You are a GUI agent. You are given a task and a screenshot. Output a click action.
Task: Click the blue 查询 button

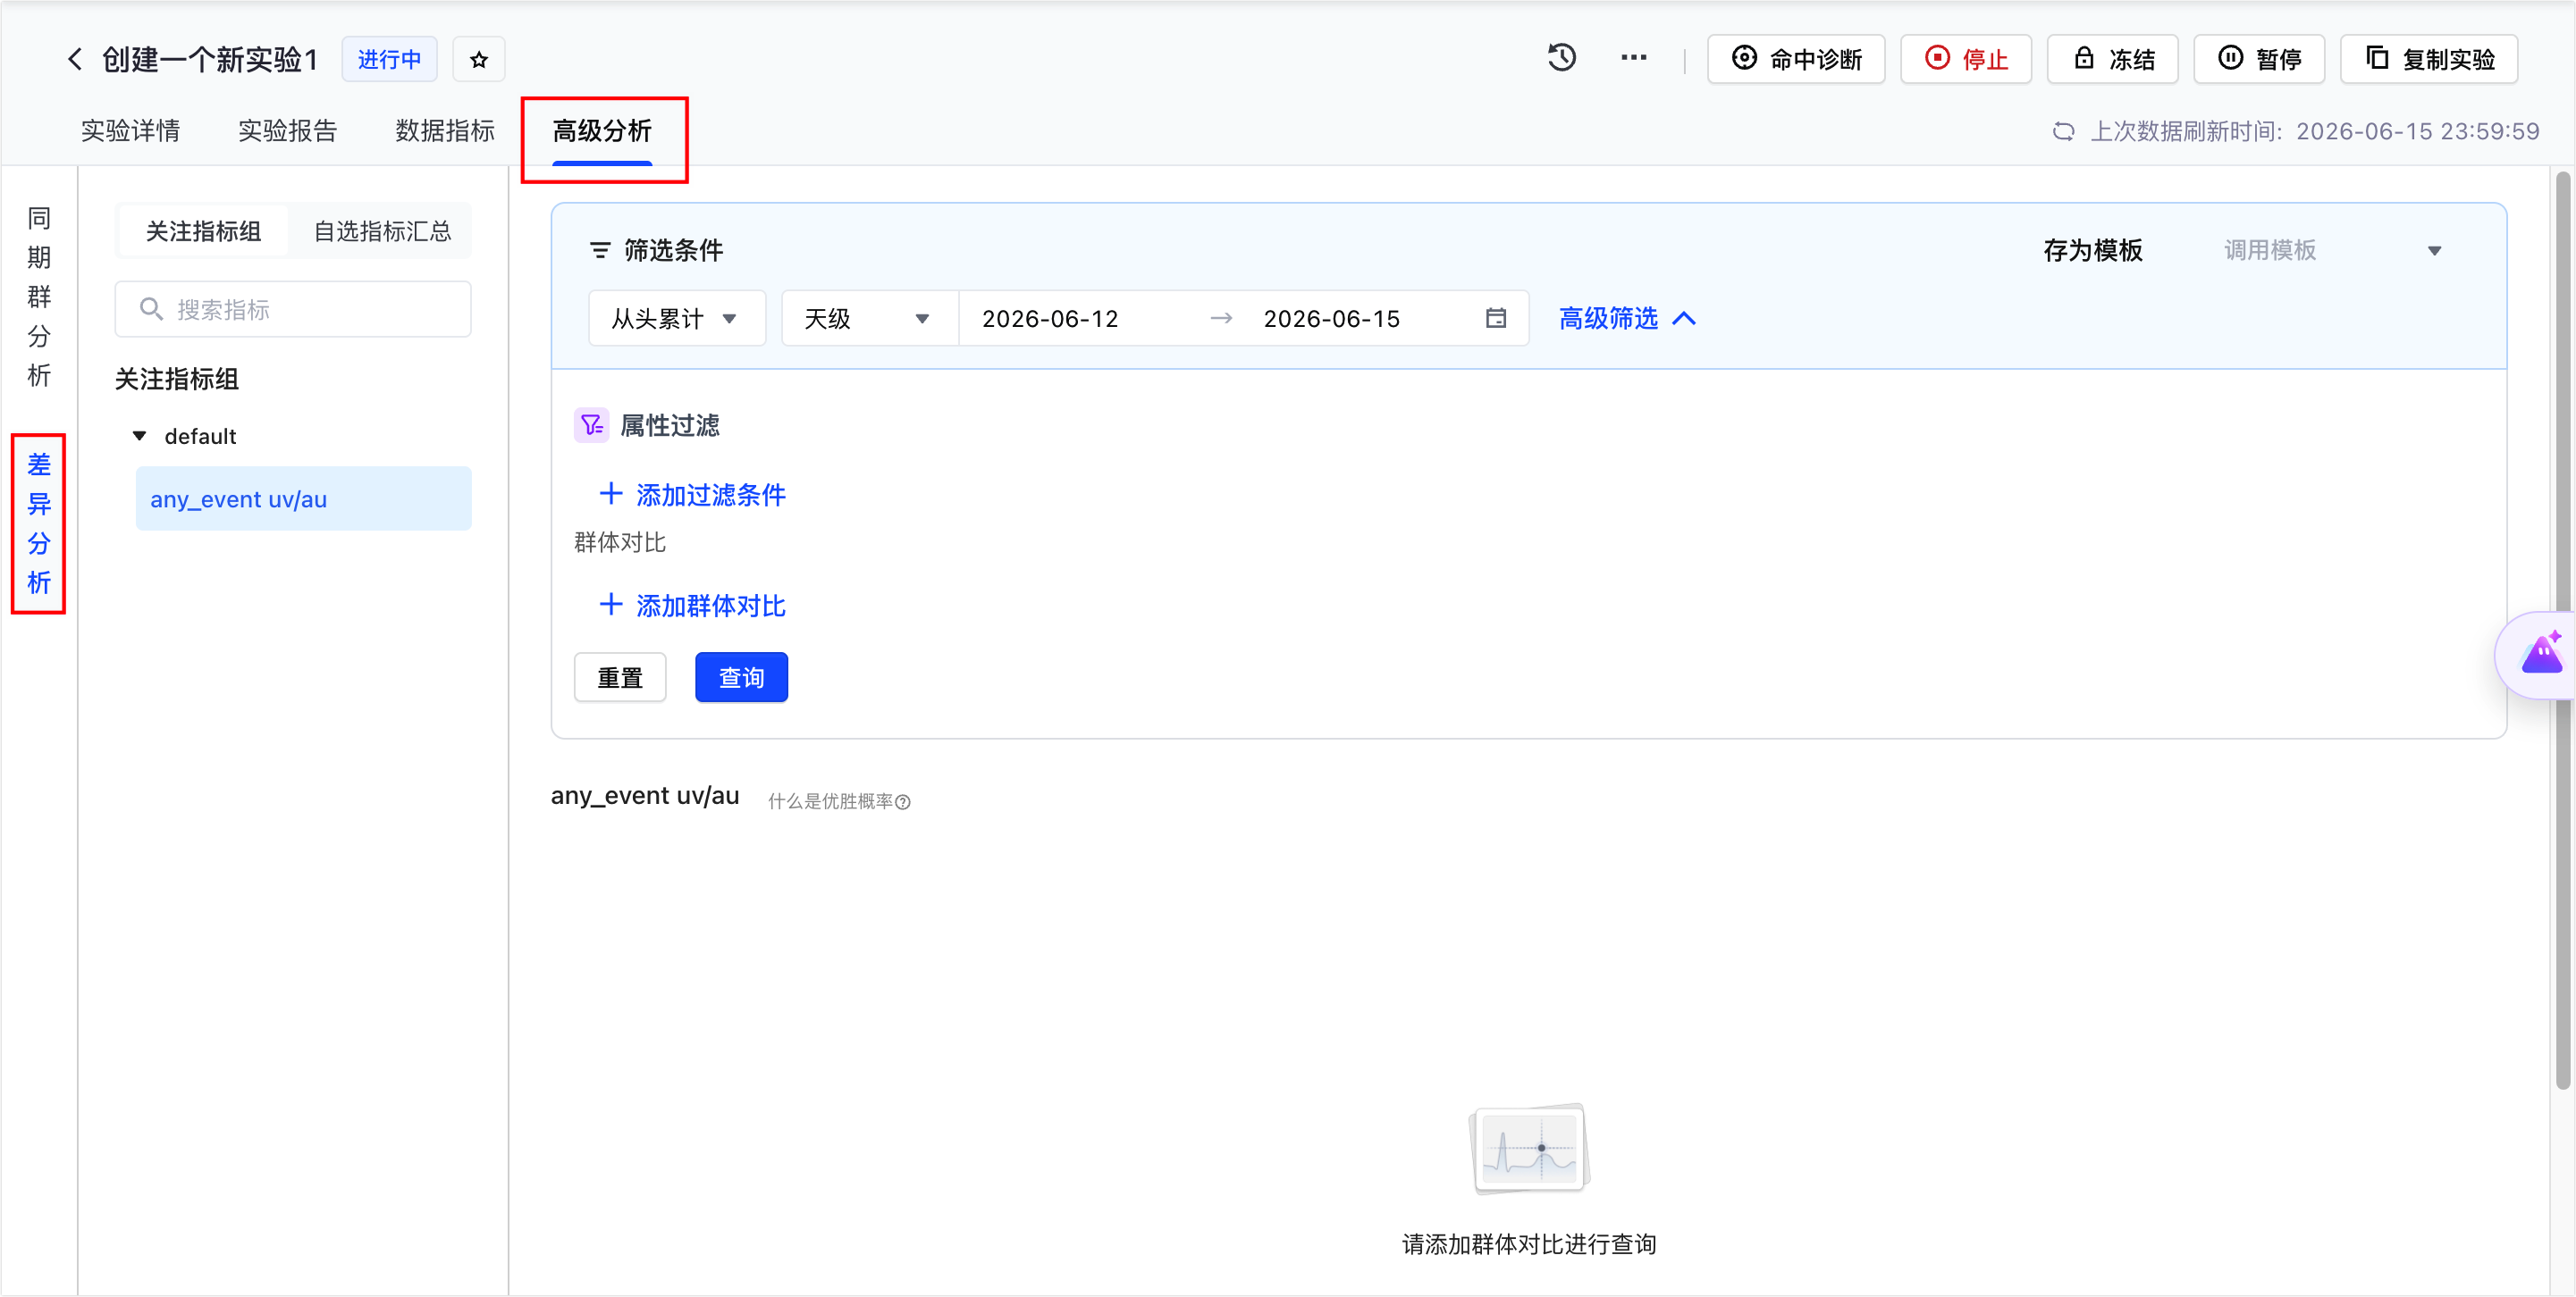coord(741,677)
